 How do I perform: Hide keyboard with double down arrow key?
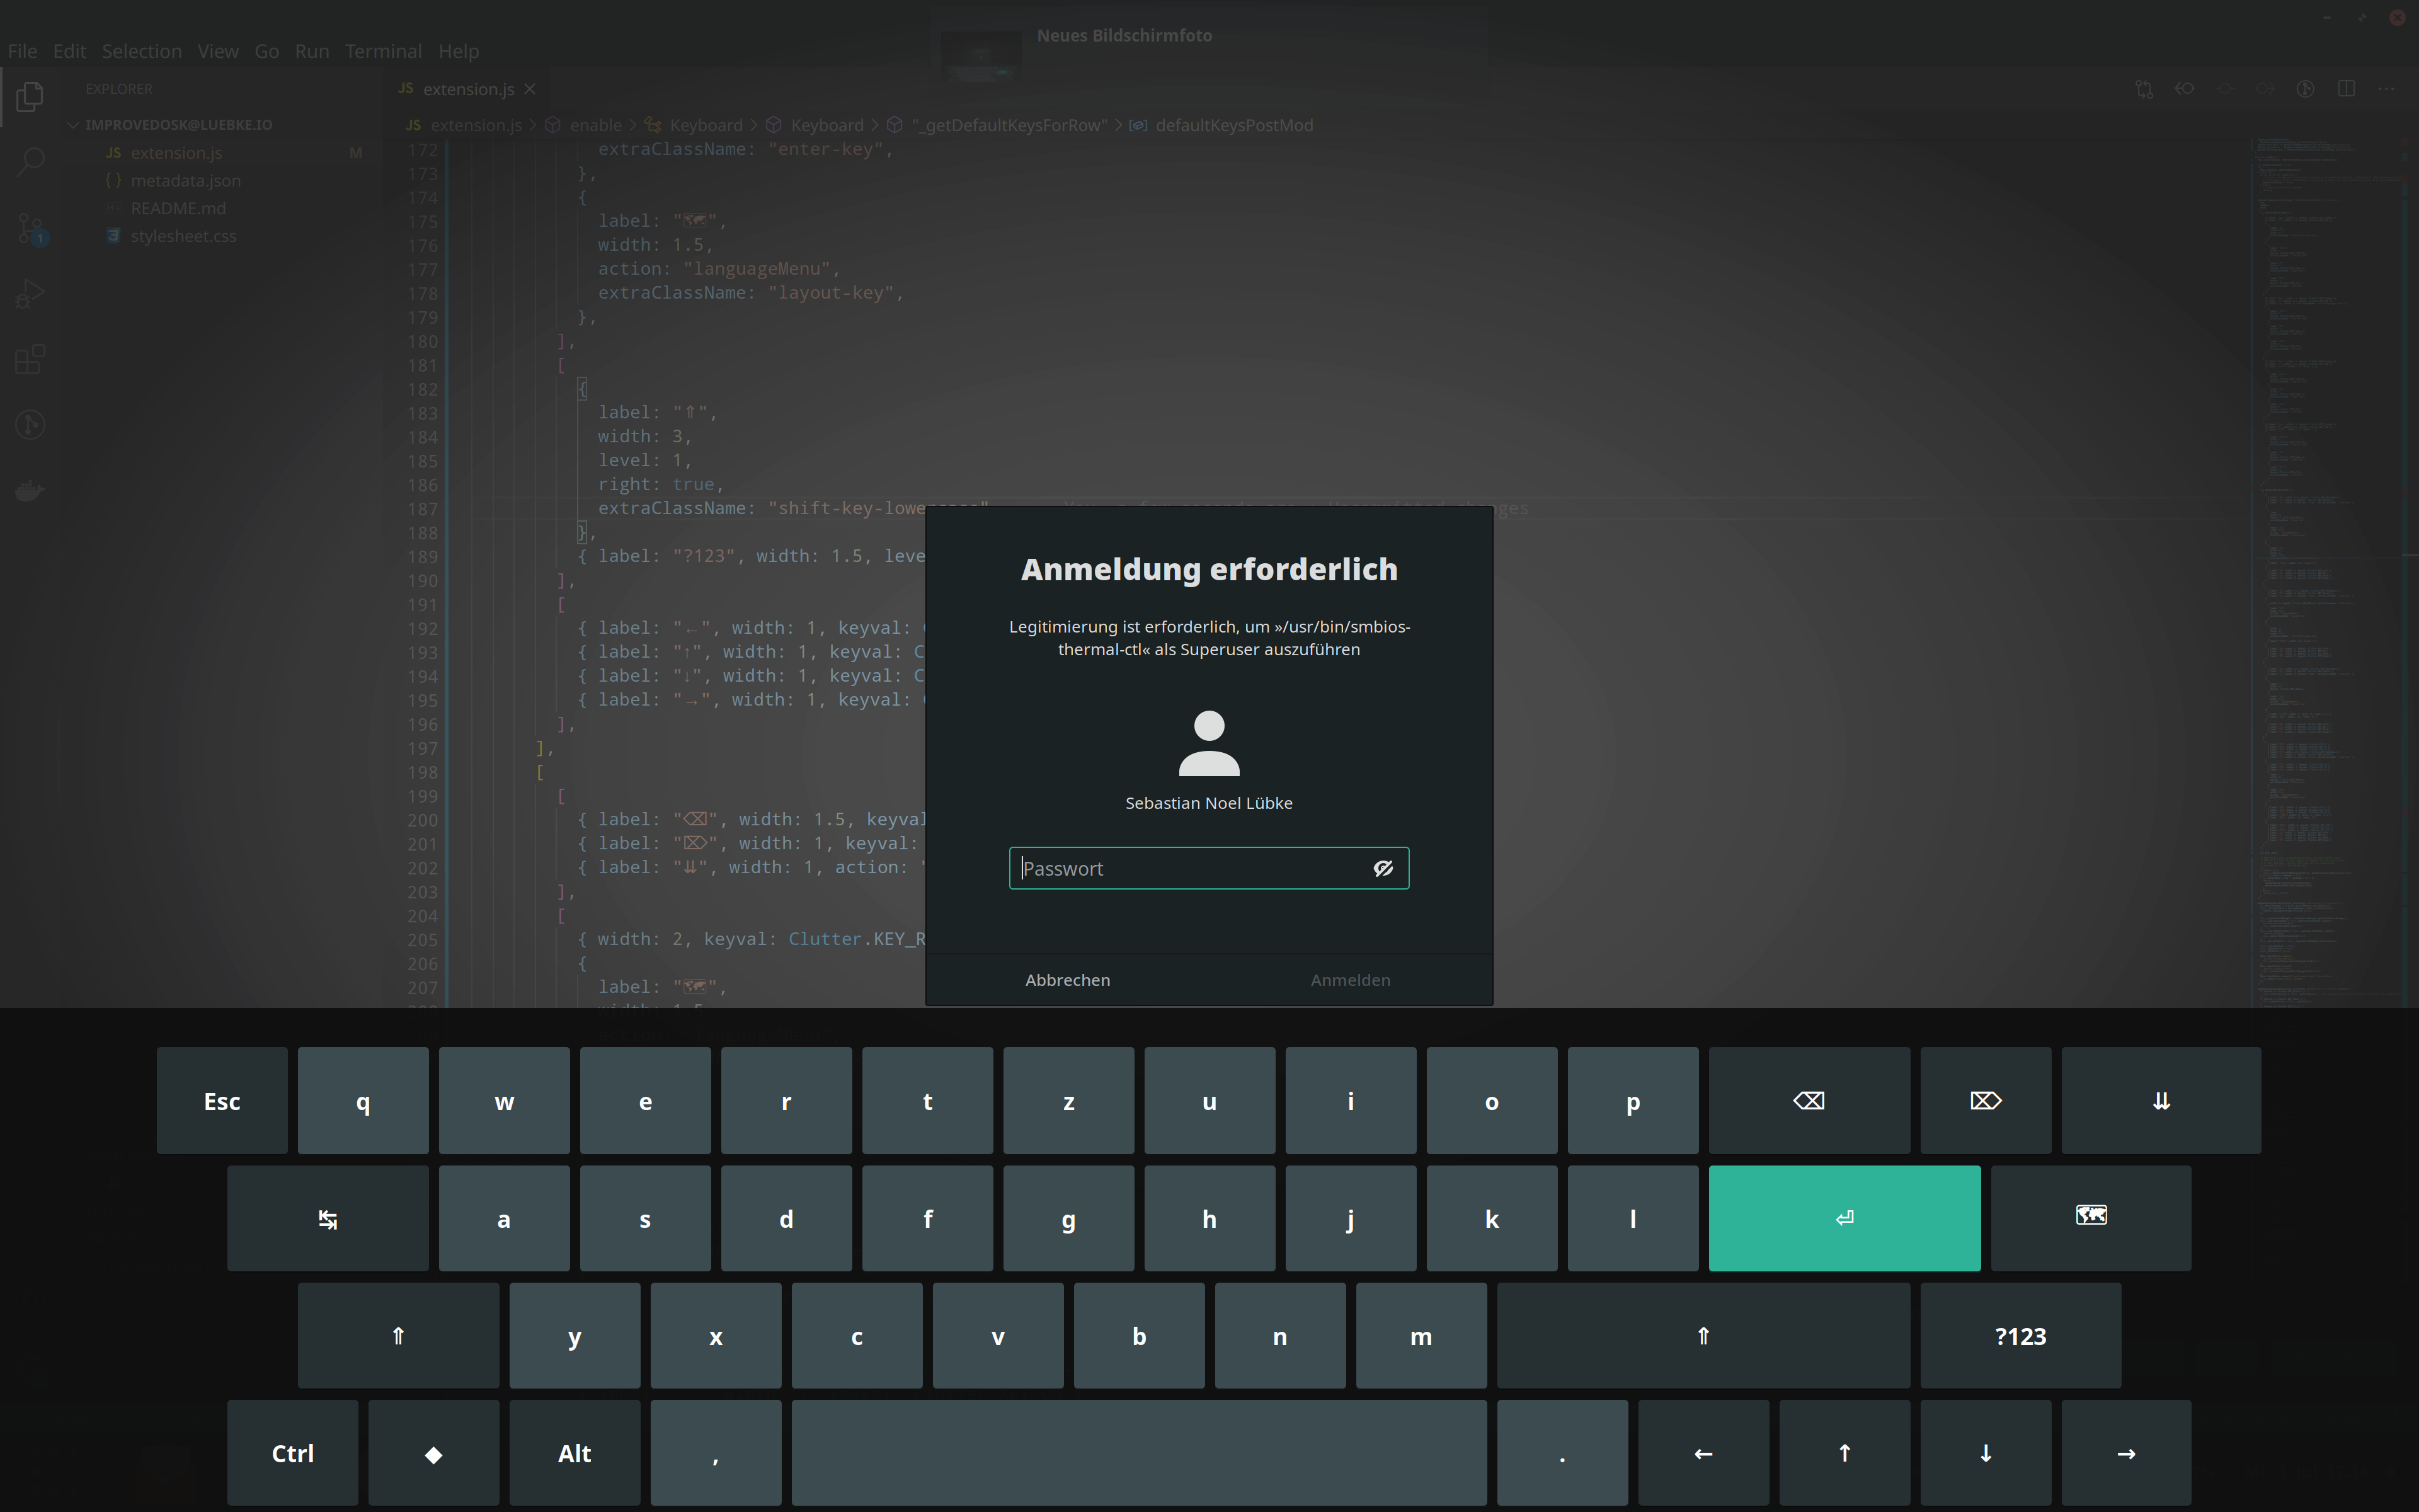click(2160, 1101)
